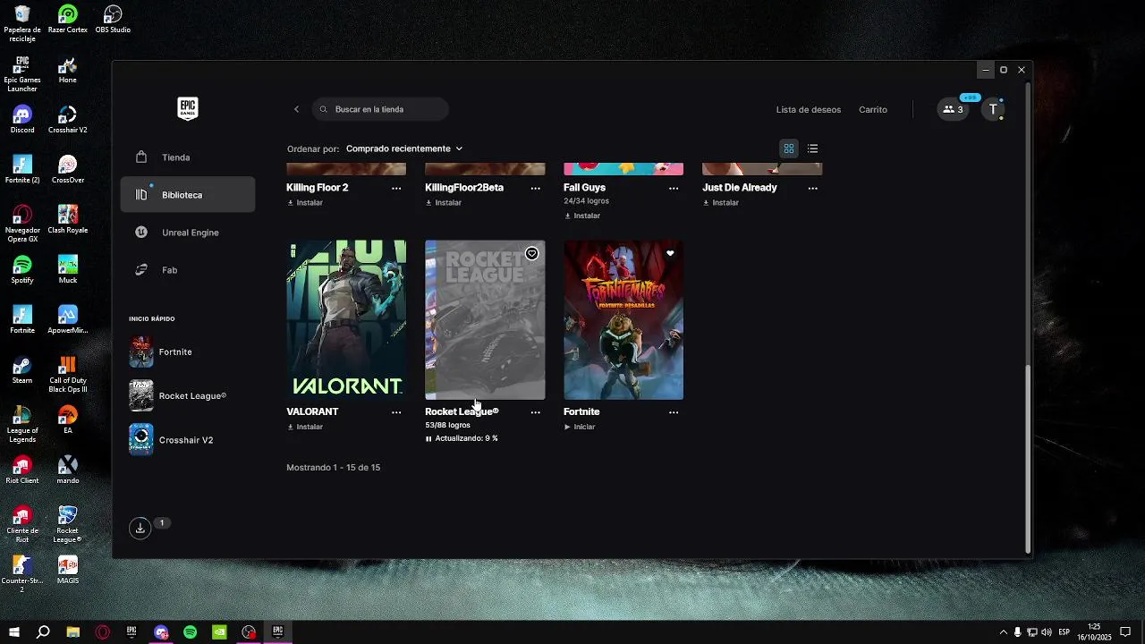This screenshot has height=644, width=1145.
Task: Open File Explorer from the taskbar
Action: (73, 631)
